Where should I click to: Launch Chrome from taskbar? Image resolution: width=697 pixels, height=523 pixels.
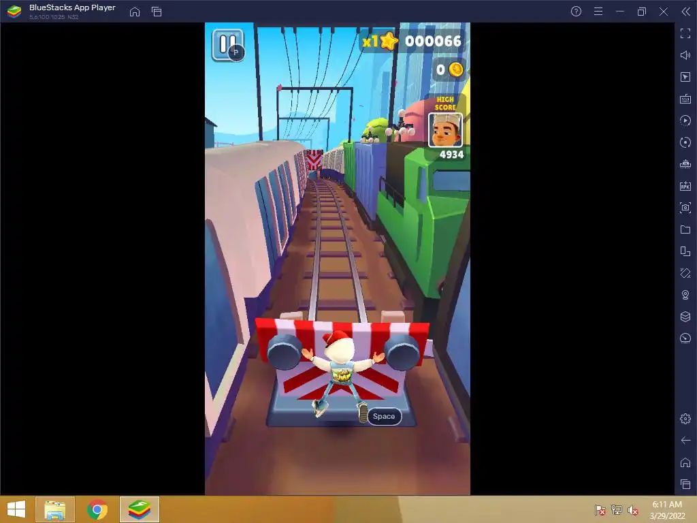[x=97, y=509]
